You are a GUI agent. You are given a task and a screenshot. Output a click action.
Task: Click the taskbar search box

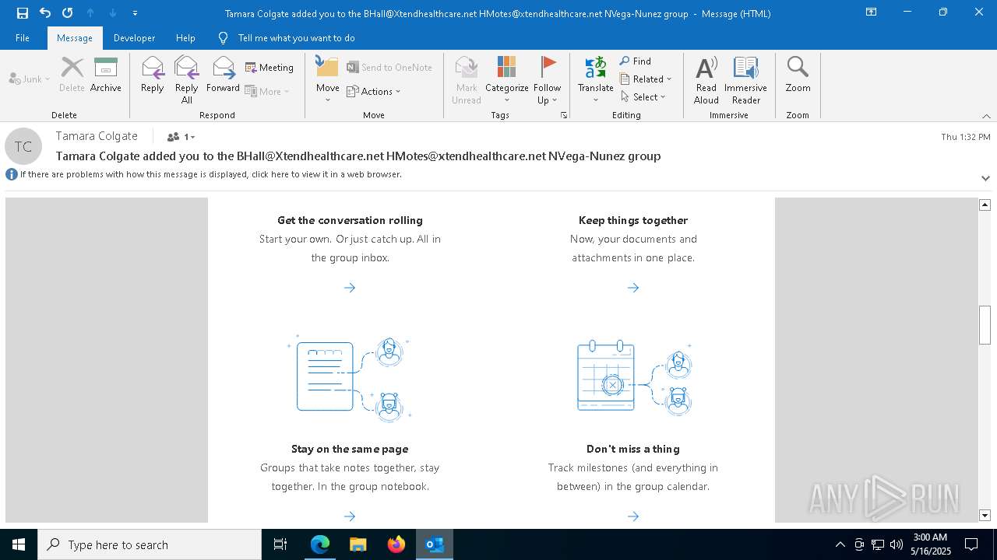(x=150, y=544)
